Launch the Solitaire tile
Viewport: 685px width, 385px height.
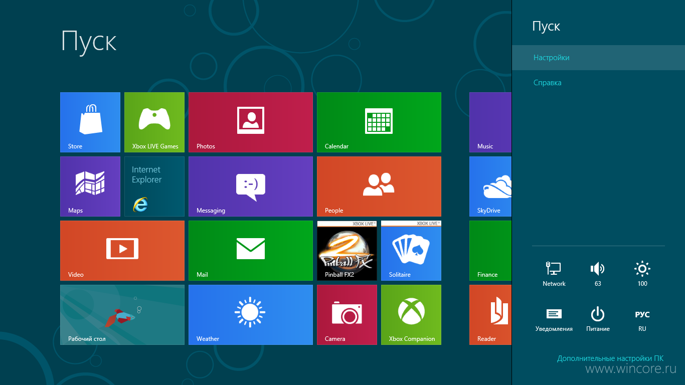pyautogui.click(x=411, y=251)
